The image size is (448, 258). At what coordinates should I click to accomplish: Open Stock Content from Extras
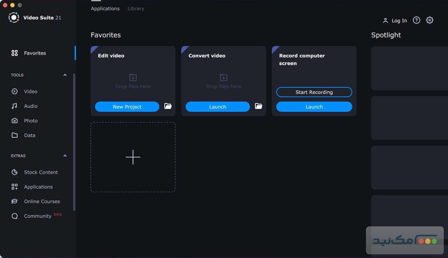[41, 172]
